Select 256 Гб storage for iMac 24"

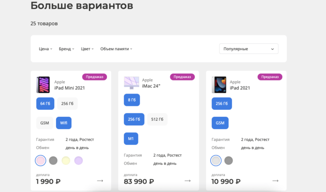tap(134, 119)
